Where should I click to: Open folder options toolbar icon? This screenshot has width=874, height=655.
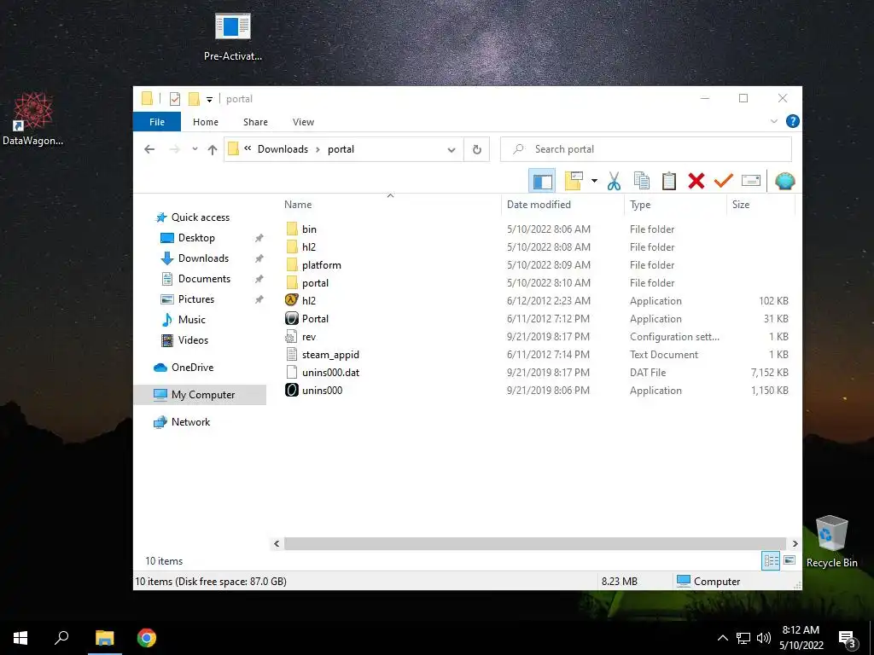pyautogui.click(x=574, y=181)
